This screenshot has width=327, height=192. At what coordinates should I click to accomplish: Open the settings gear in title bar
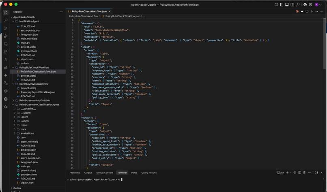(310, 4)
